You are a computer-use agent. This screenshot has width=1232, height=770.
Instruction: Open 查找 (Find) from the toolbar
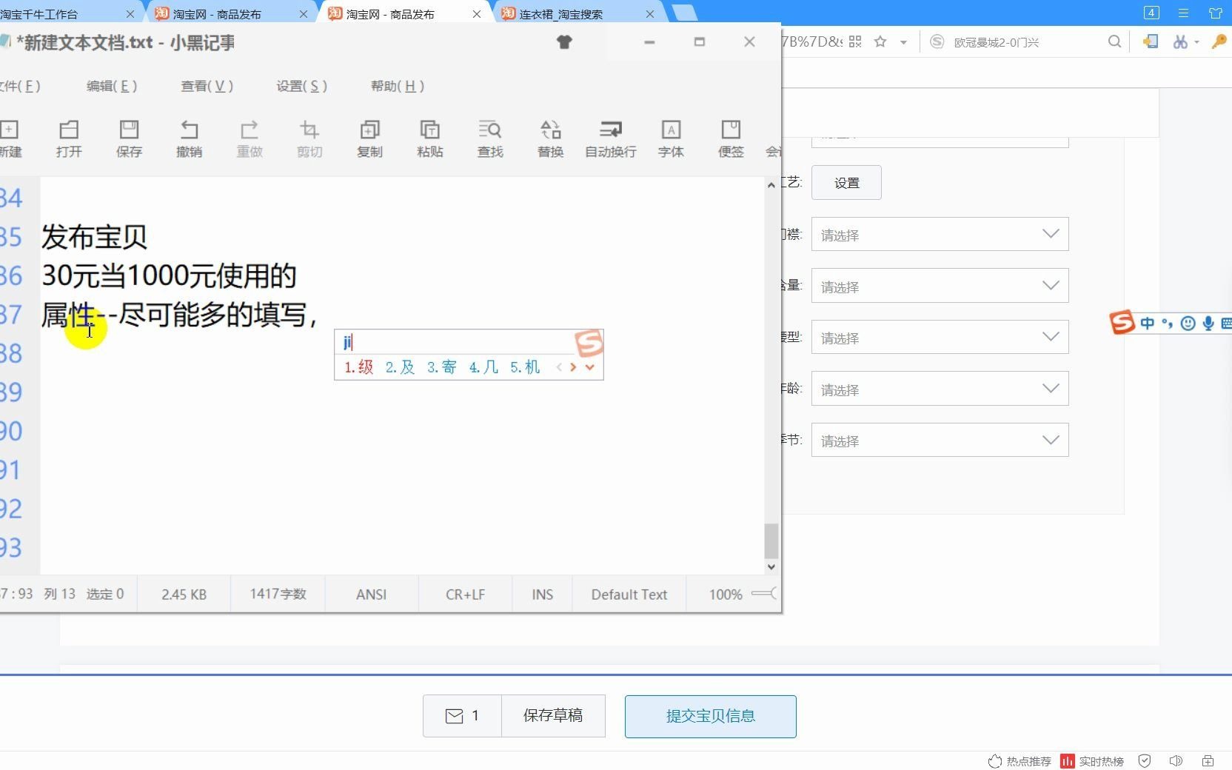tap(490, 139)
